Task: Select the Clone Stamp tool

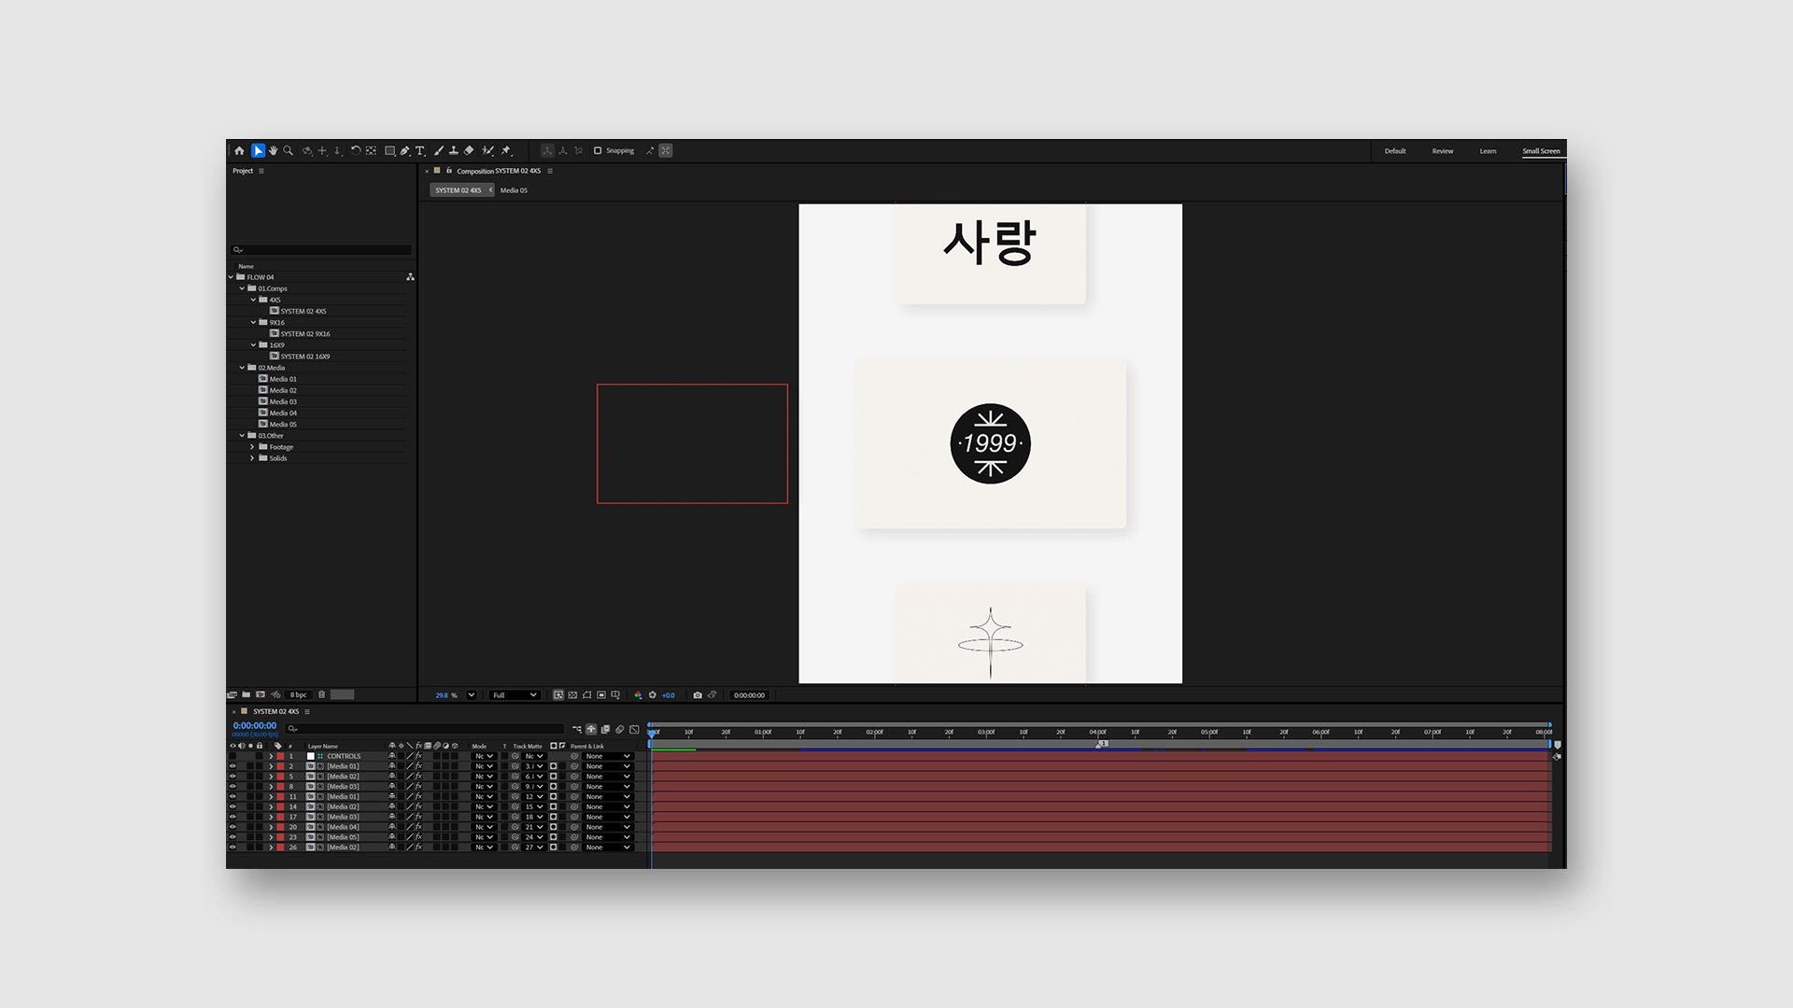Action: [x=454, y=150]
